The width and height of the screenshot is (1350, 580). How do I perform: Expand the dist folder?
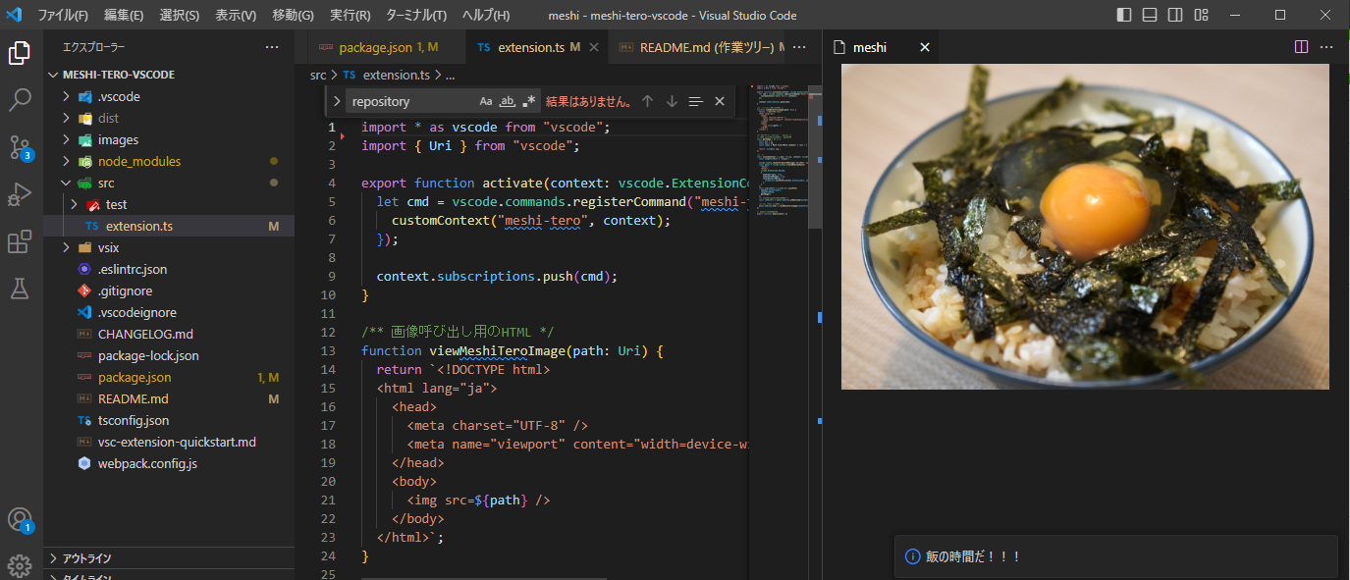pyautogui.click(x=67, y=118)
